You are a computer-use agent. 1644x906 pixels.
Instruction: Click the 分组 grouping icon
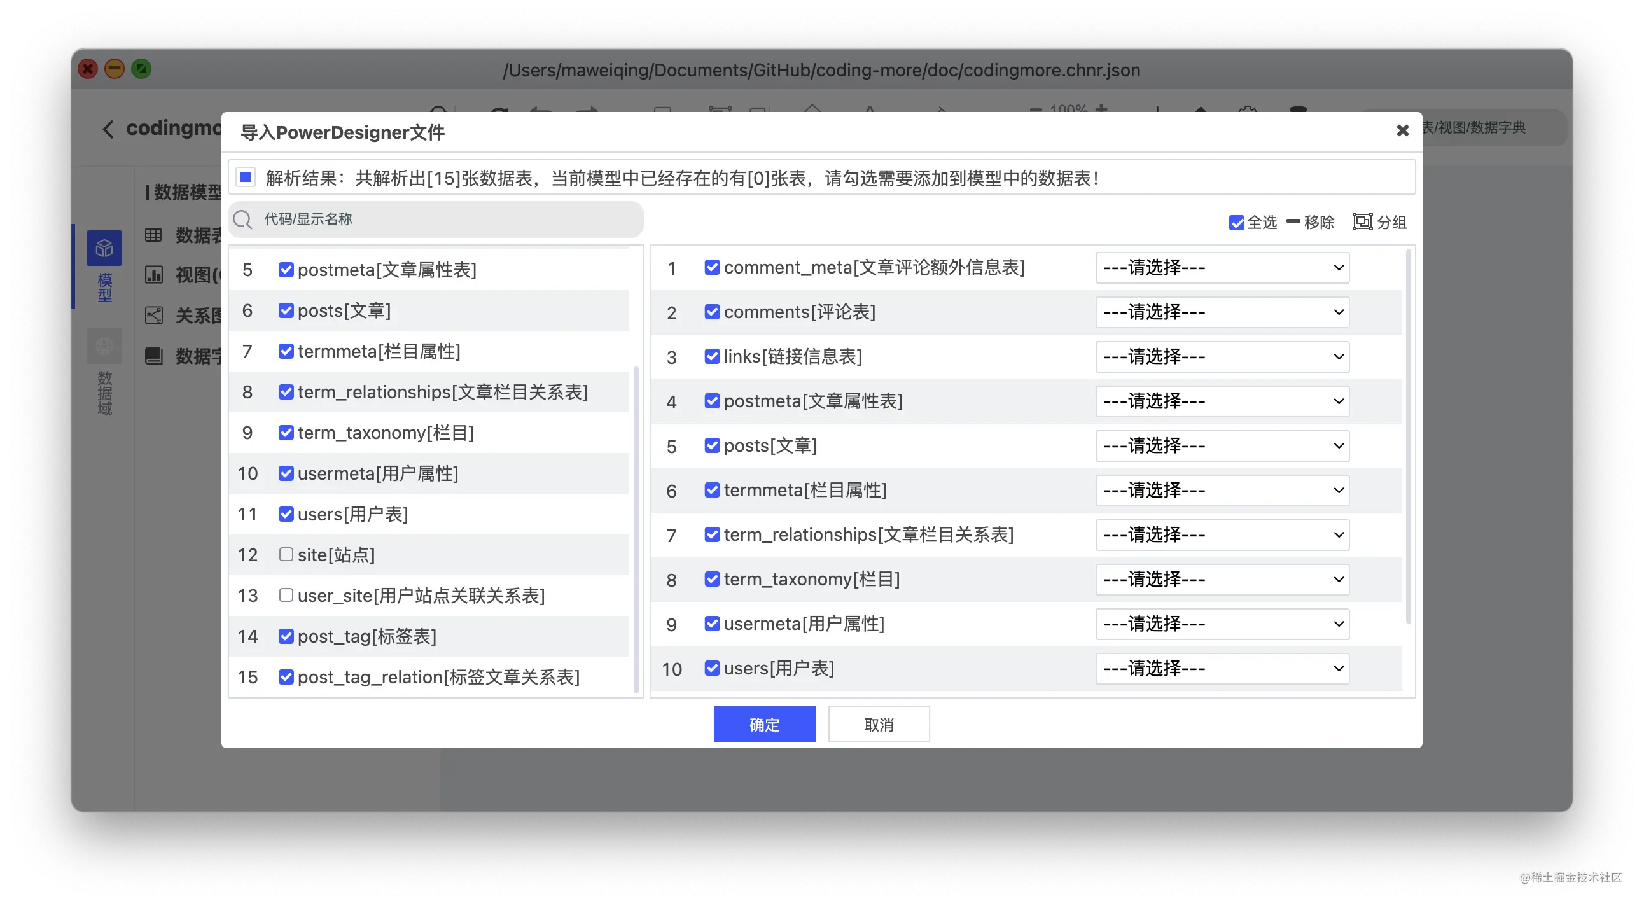pos(1362,221)
